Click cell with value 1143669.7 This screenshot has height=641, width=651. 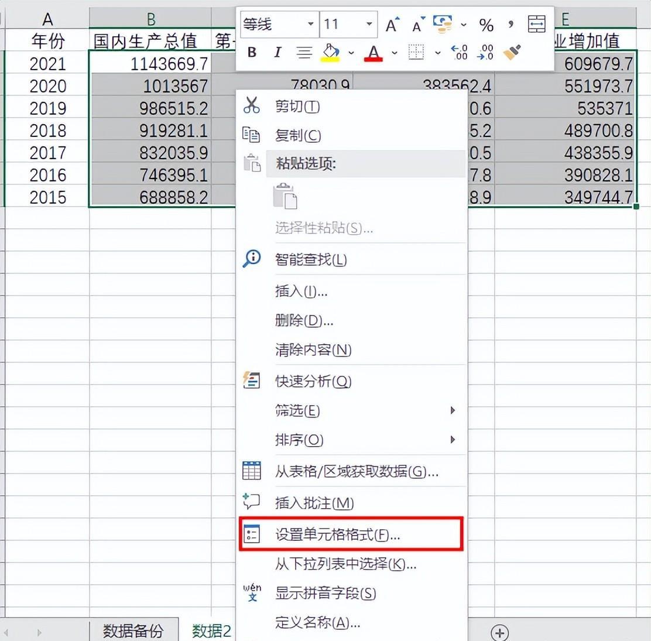tap(150, 63)
